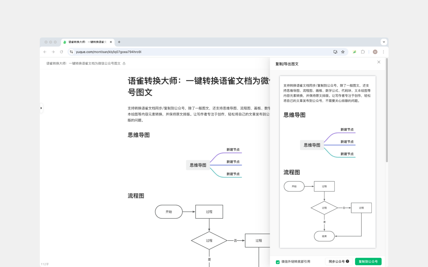Viewport: 428px width, 267px height.
Task: Click the help question mark on 同步公众号
Action: (347, 262)
